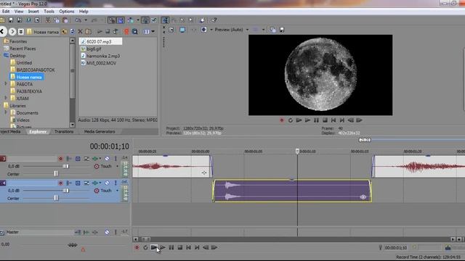
Task: Pause playback in the preview window
Action: [316, 120]
